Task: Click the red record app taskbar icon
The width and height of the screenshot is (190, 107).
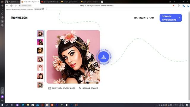Action: tap(76, 105)
